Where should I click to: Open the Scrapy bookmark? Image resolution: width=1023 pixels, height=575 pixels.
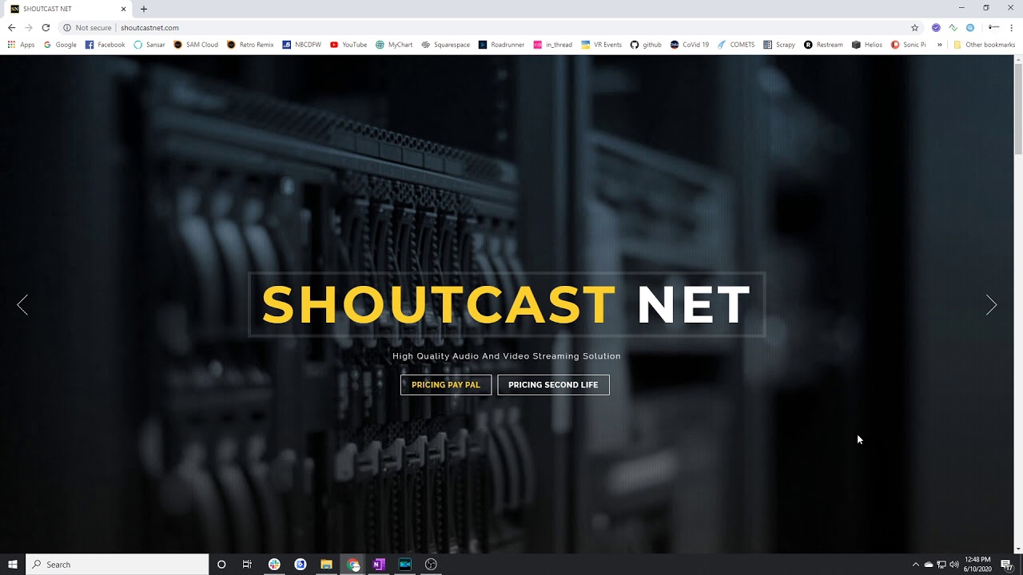pos(779,45)
